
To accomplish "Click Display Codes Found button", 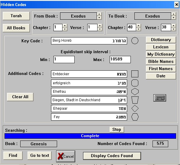I will [112, 156].
